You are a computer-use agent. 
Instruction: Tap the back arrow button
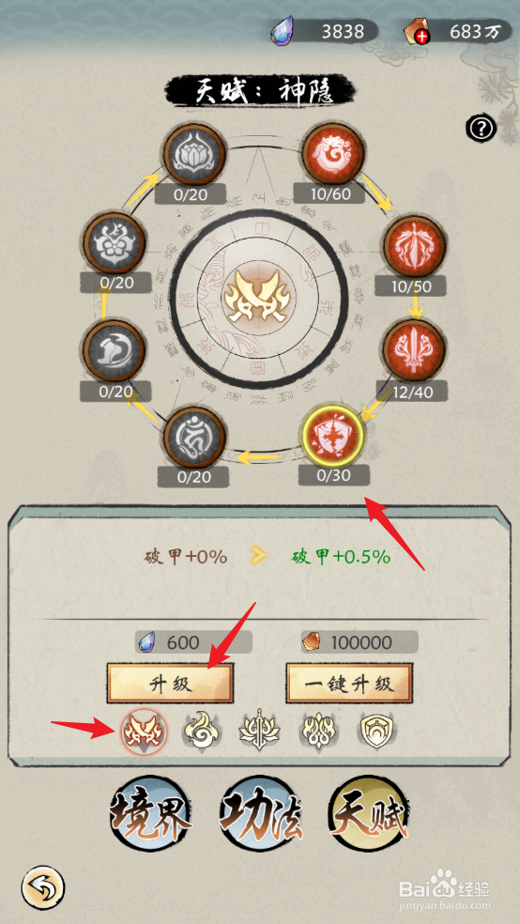click(43, 885)
